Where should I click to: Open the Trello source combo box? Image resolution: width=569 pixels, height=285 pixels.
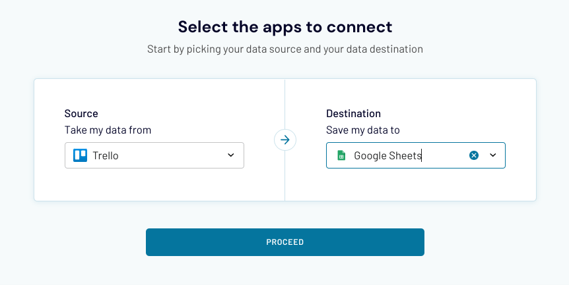point(154,155)
